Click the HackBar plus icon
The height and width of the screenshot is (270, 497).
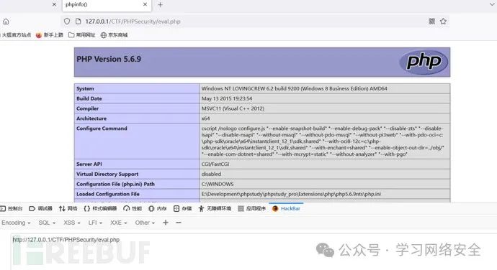click(x=166, y=223)
